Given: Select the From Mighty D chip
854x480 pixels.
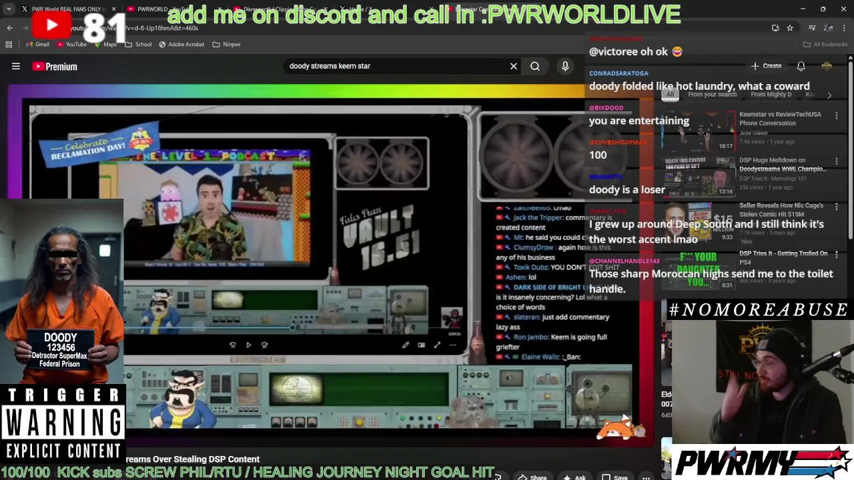Looking at the screenshot, I should 771,95.
